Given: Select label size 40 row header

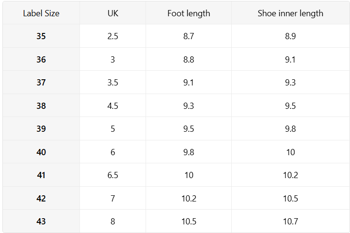Looking at the screenshot, I should point(41,152).
